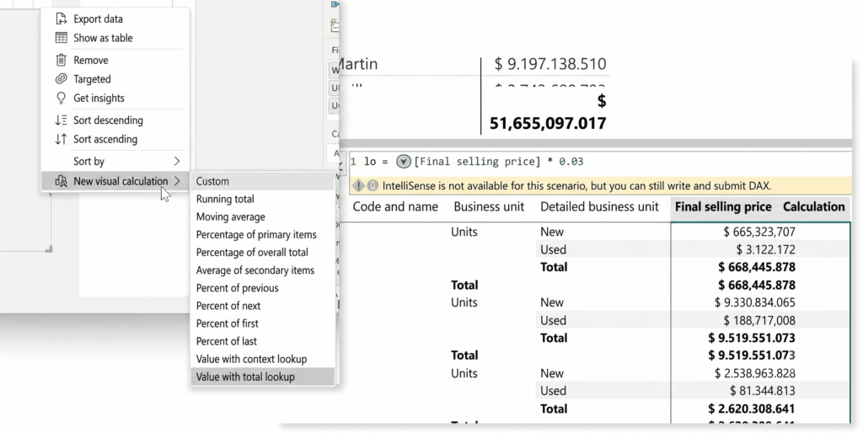863x433 pixels.
Task: Expand the Sort by submenu arrow
Action: (x=177, y=161)
